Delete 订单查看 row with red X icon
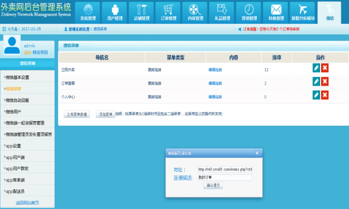349x209 pixels. (325, 82)
